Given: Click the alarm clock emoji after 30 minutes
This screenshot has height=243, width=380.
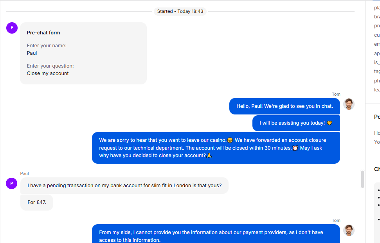Looking at the screenshot, I should (x=295, y=148).
